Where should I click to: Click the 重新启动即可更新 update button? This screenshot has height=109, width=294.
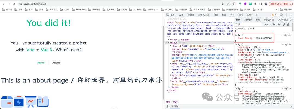(x=280, y=4)
